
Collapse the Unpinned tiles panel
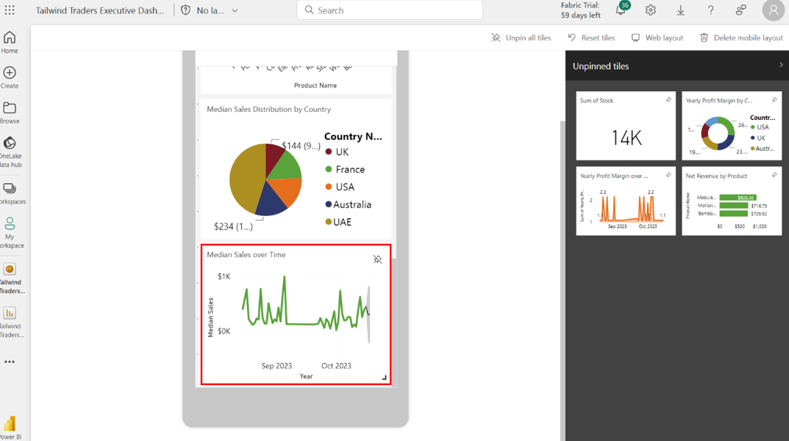coord(781,65)
